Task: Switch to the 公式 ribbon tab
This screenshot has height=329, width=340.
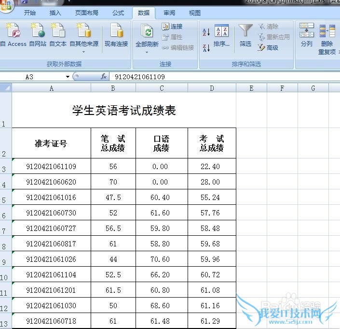Action: click(x=118, y=13)
